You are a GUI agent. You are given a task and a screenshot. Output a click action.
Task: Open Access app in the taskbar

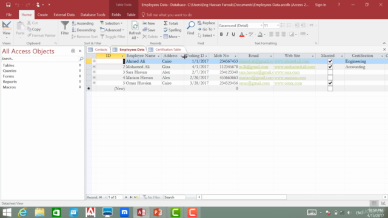coord(141,213)
